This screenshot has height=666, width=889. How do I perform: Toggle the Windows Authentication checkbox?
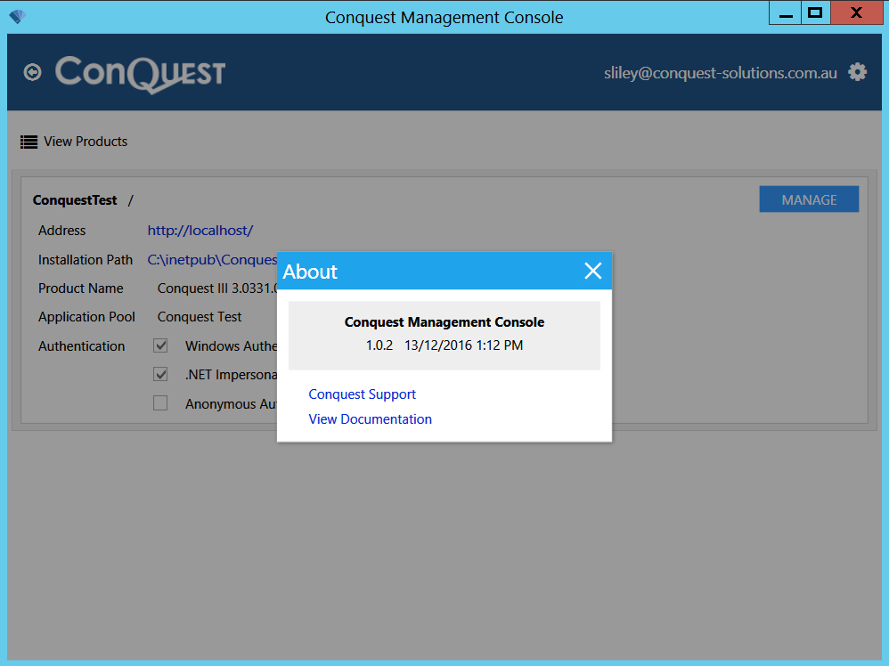pos(160,345)
